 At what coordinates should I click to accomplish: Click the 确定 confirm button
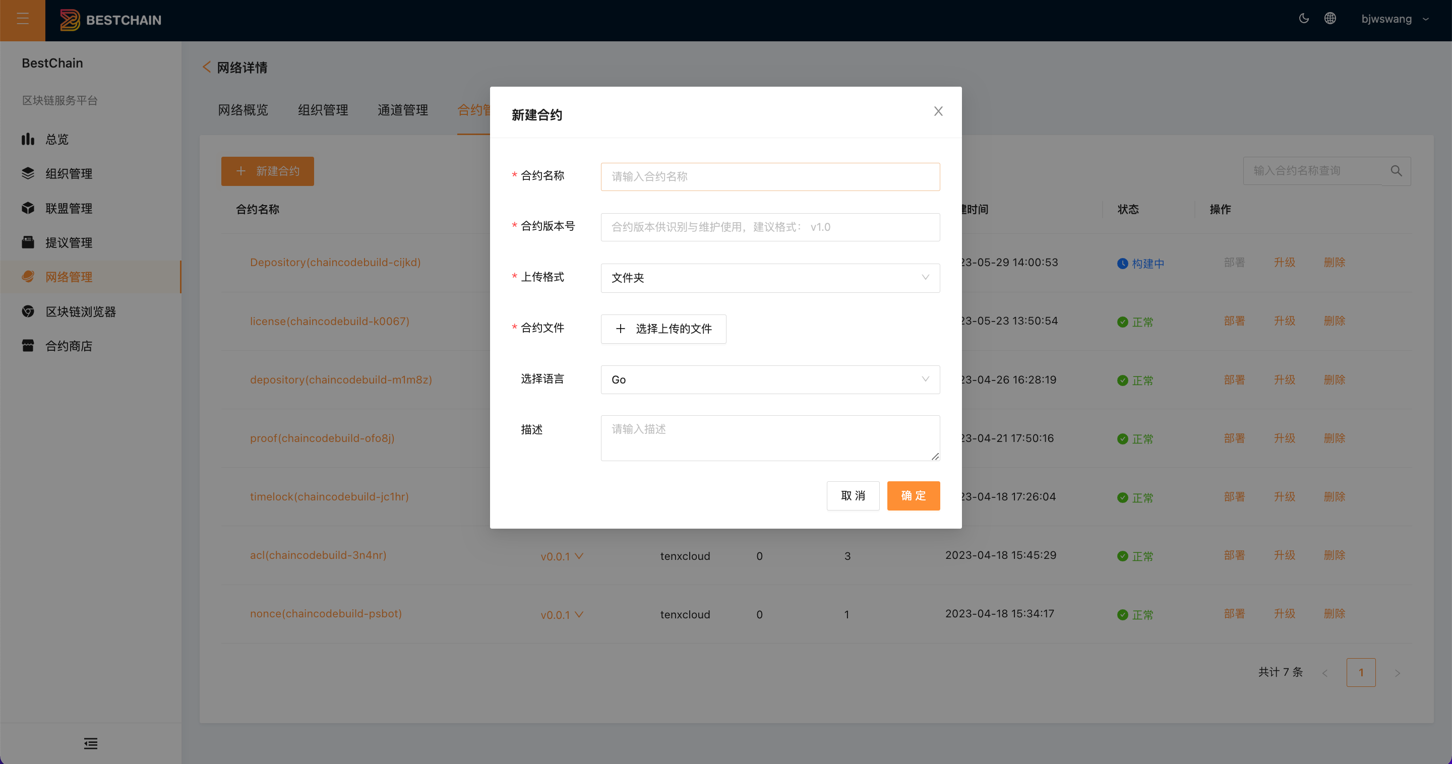click(914, 496)
